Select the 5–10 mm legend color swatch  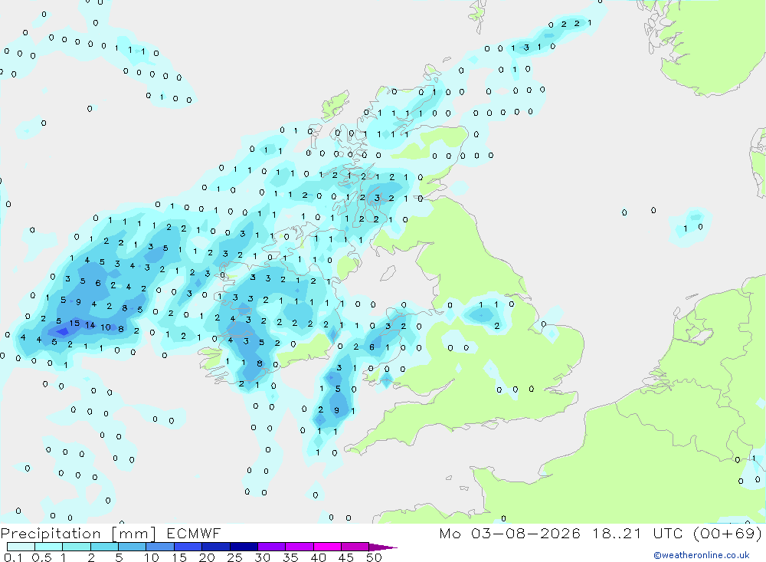(132, 547)
